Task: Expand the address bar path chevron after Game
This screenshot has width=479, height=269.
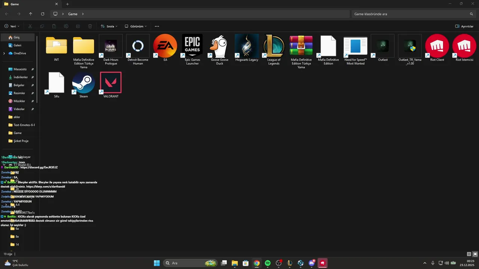Action: click(83, 14)
